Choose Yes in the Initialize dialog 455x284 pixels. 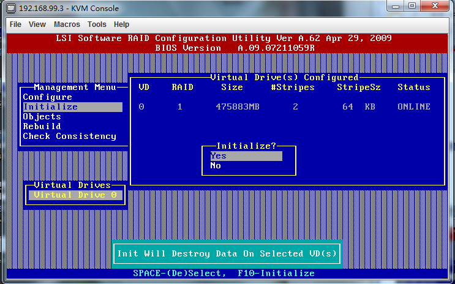[246, 156]
